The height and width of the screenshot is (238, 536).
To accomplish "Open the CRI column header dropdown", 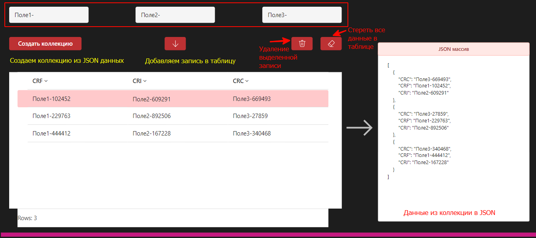I will pyautogui.click(x=145, y=81).
